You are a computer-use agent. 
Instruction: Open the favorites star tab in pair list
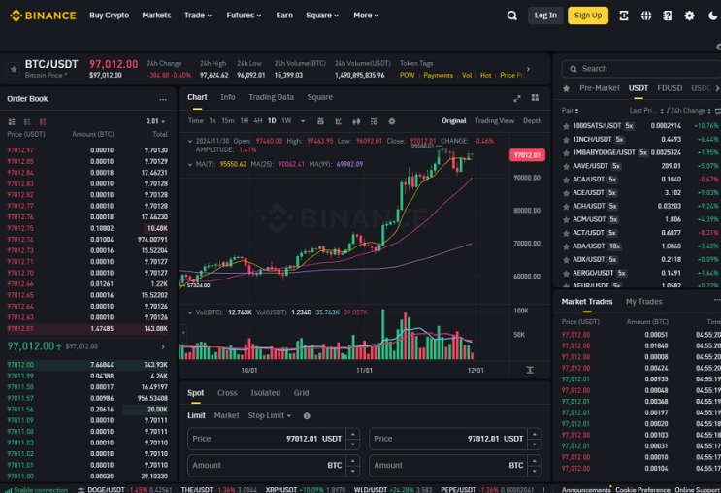pos(566,88)
